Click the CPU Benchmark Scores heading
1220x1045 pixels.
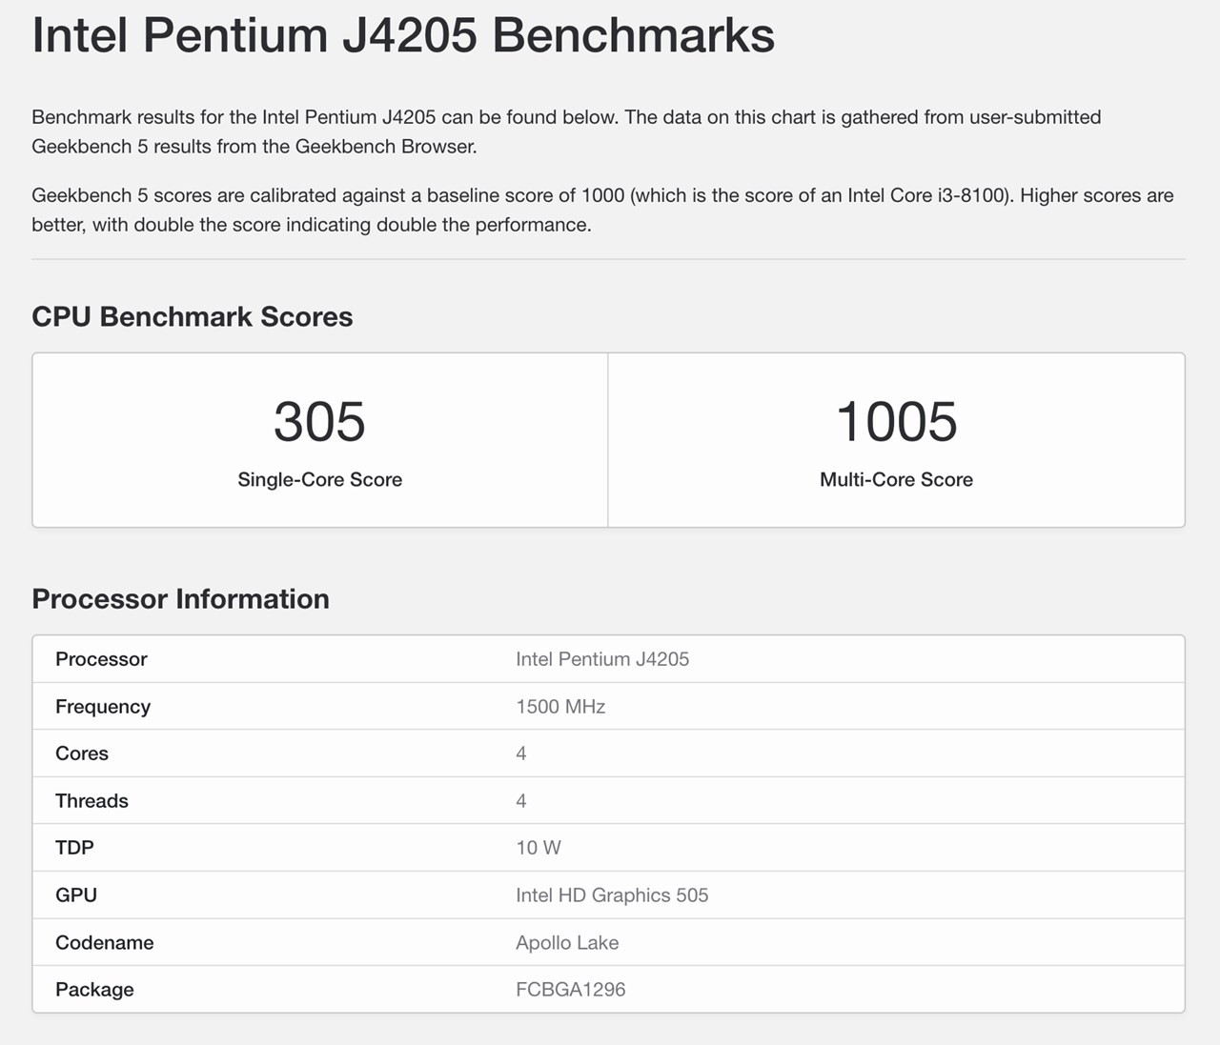click(x=192, y=316)
